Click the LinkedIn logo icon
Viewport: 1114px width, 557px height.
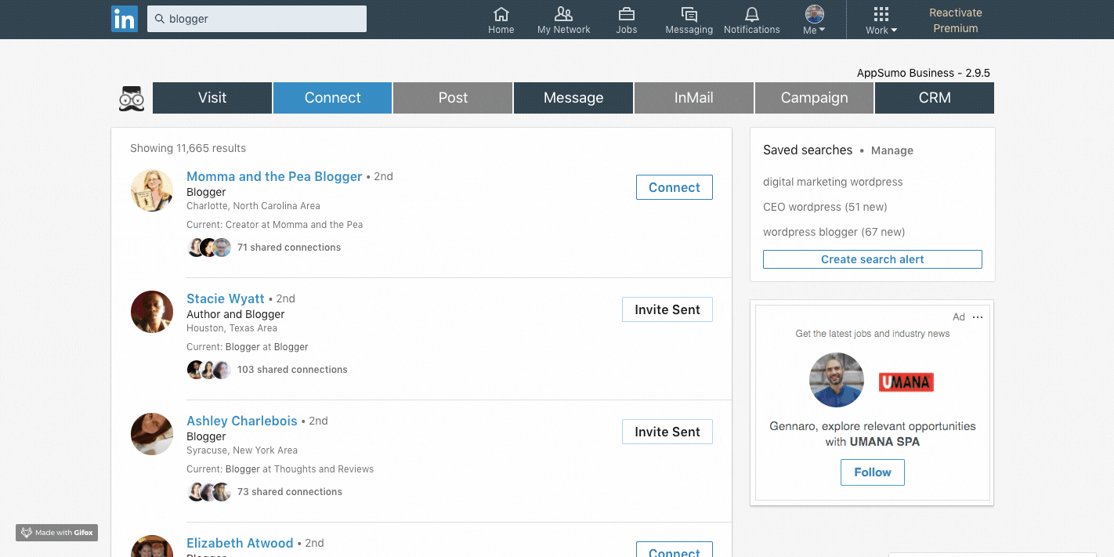(125, 19)
